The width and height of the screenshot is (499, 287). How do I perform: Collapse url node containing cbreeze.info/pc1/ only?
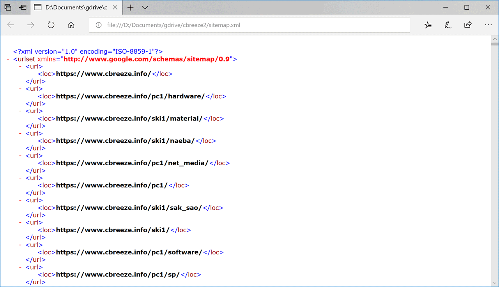[20, 178]
